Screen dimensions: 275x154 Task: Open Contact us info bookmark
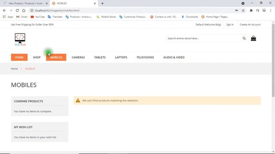coord(164,17)
